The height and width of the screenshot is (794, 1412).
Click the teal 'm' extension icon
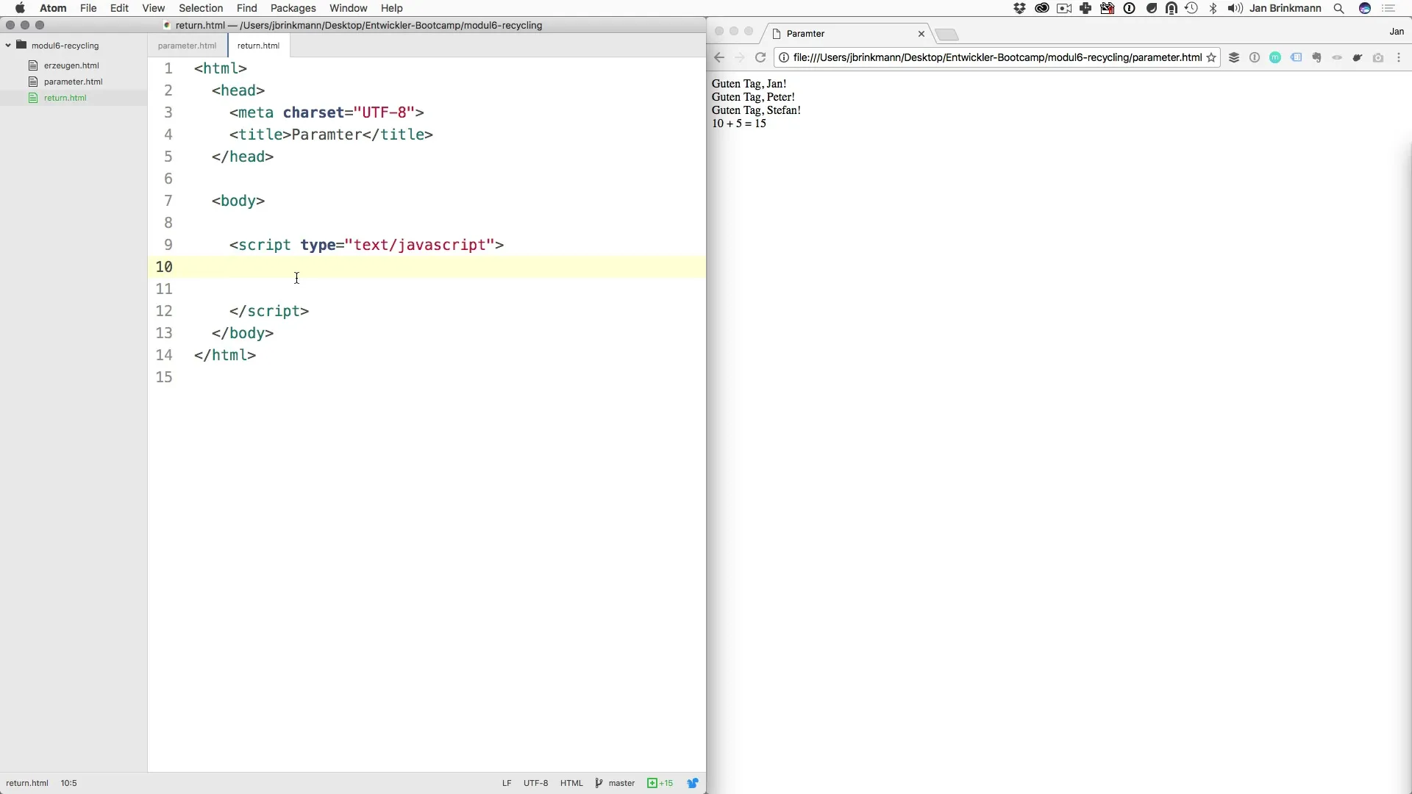(x=1275, y=57)
